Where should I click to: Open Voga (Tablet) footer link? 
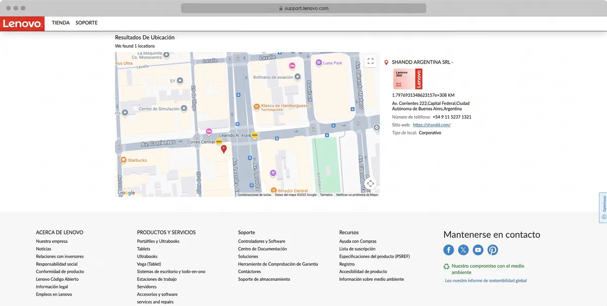(149, 264)
